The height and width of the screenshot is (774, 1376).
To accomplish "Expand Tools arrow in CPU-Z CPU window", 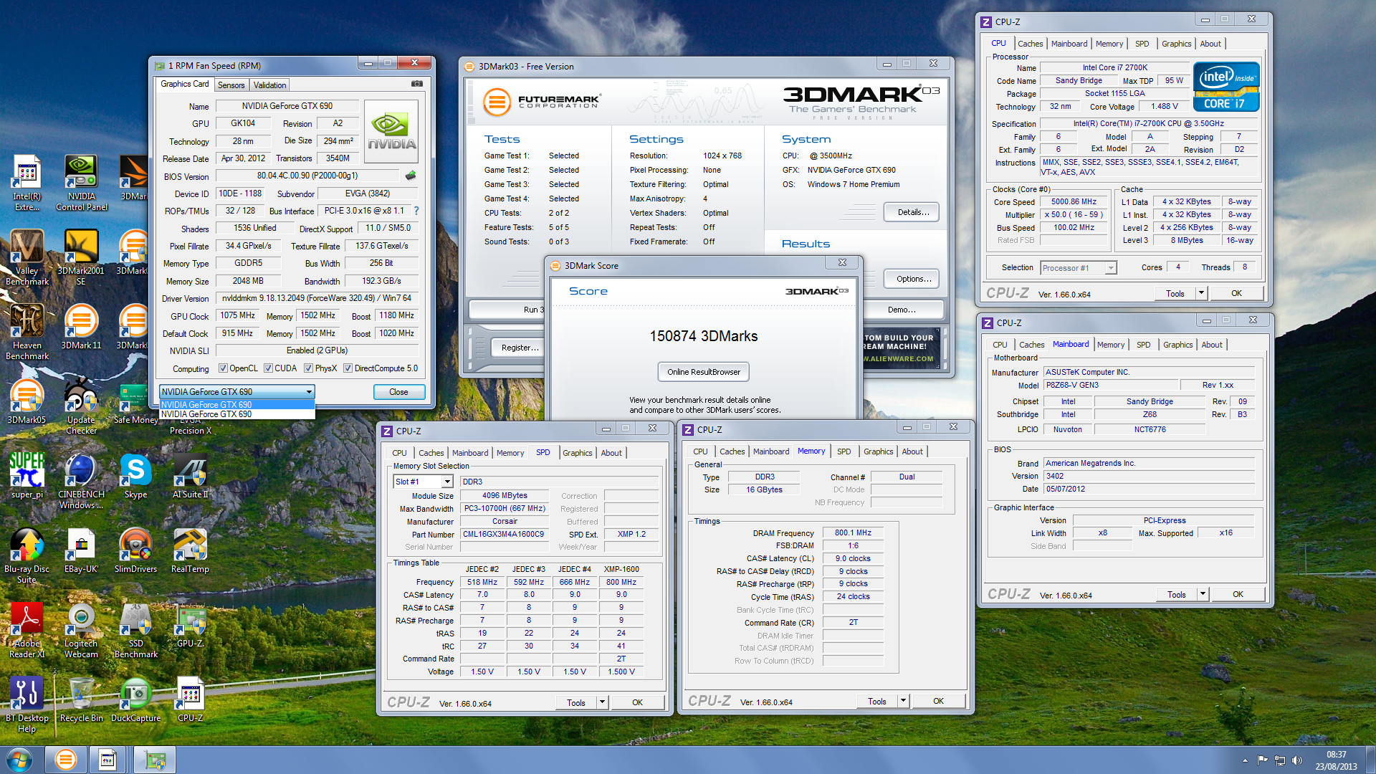I will (1201, 293).
